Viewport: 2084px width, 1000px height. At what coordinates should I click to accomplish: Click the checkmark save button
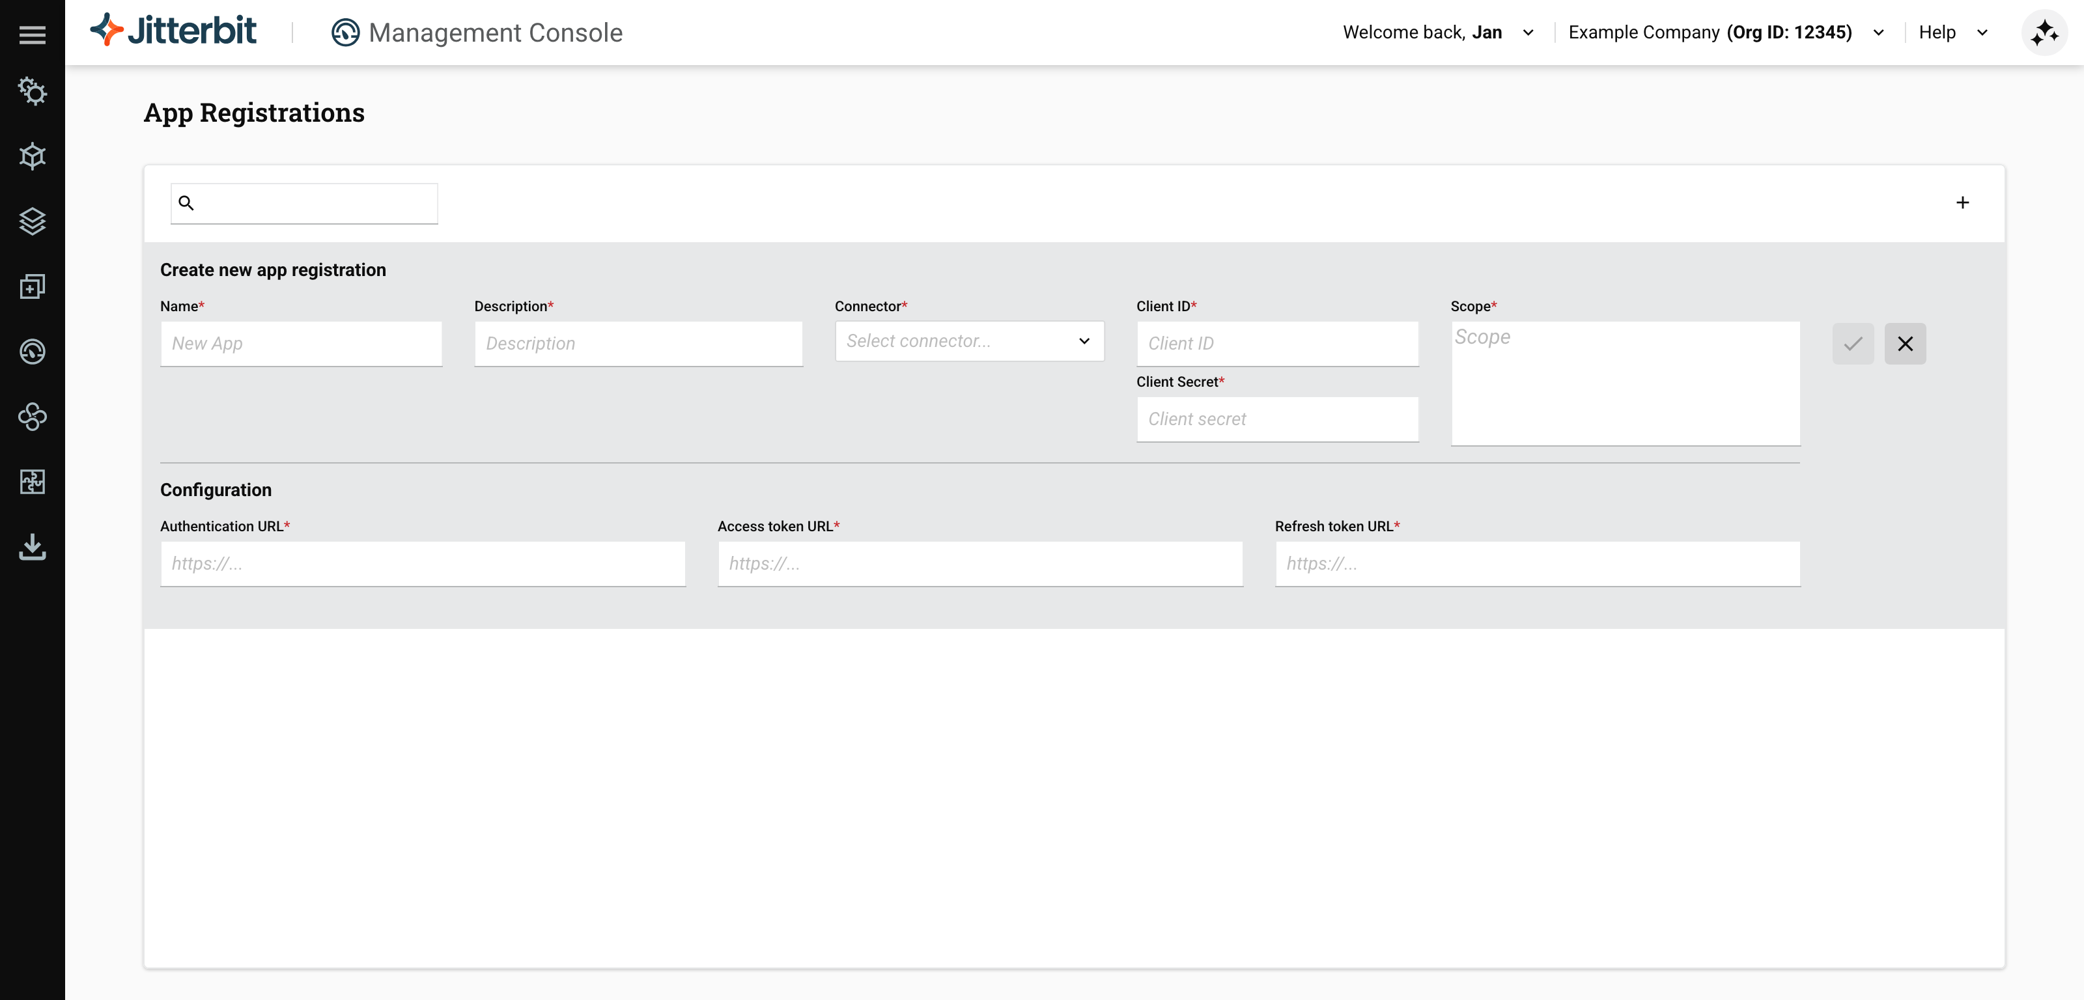[x=1853, y=344]
